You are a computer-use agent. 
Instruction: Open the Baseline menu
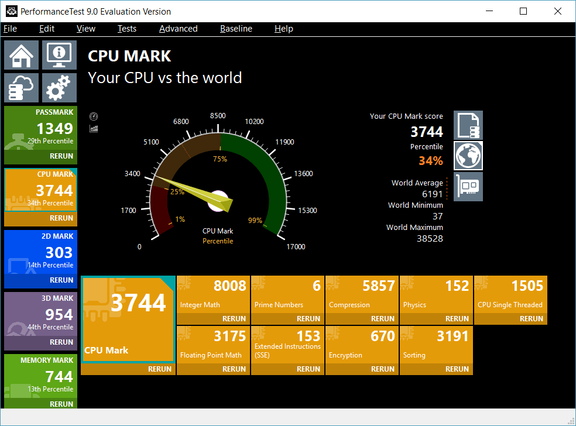tap(236, 29)
